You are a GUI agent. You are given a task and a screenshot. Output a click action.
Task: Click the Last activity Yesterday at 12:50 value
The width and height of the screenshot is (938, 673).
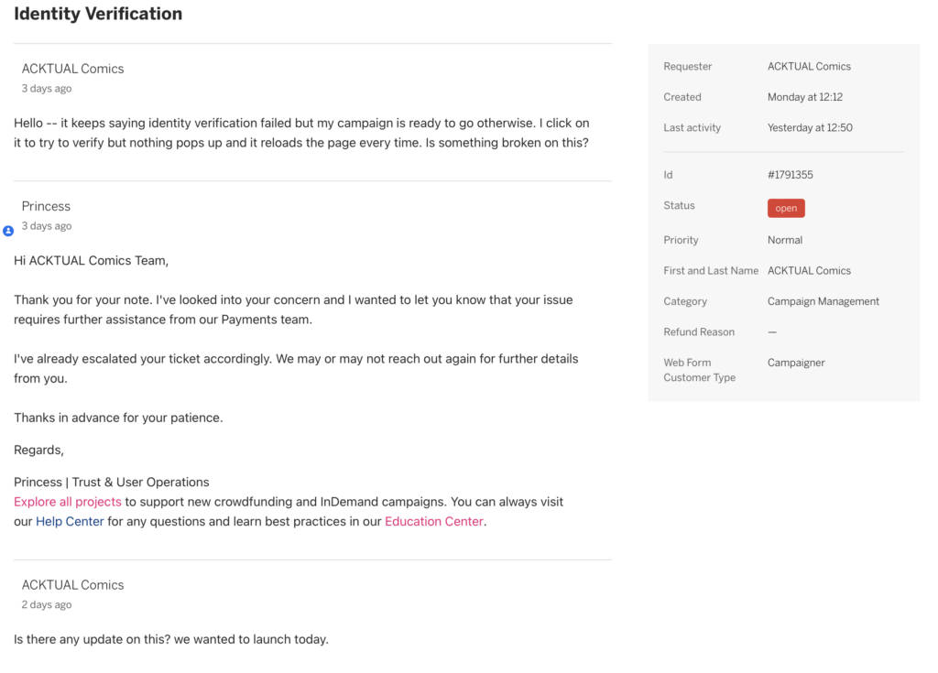pos(810,127)
